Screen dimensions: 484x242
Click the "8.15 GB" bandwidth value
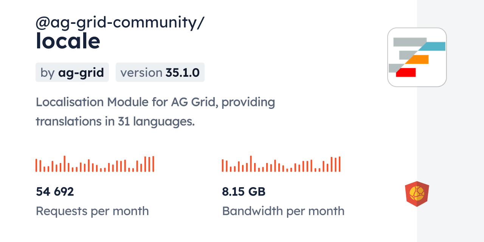(244, 192)
